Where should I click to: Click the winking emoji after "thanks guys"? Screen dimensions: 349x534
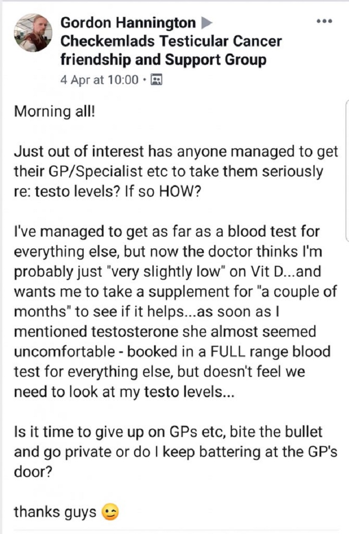[109, 512]
